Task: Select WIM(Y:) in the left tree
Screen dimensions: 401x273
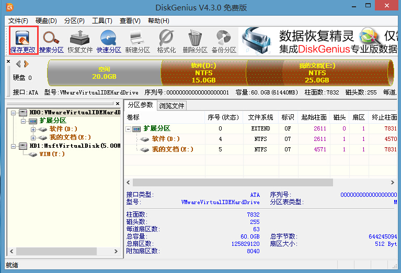Action: tap(52, 154)
